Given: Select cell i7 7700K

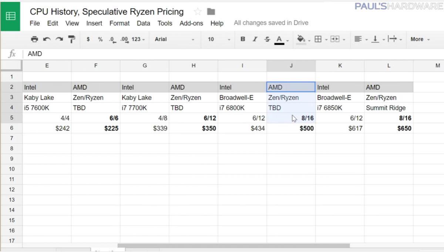Looking at the screenshot, I should point(145,108).
